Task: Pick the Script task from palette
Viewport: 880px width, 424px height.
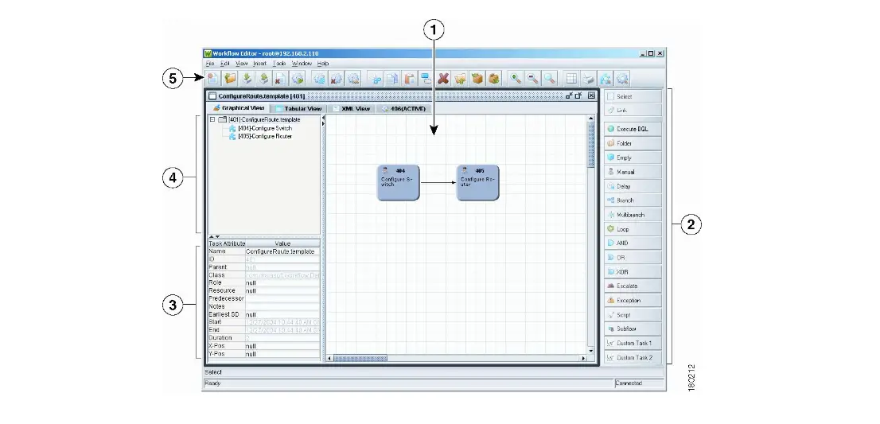Action: pos(633,315)
